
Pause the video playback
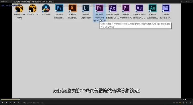(2, 103)
